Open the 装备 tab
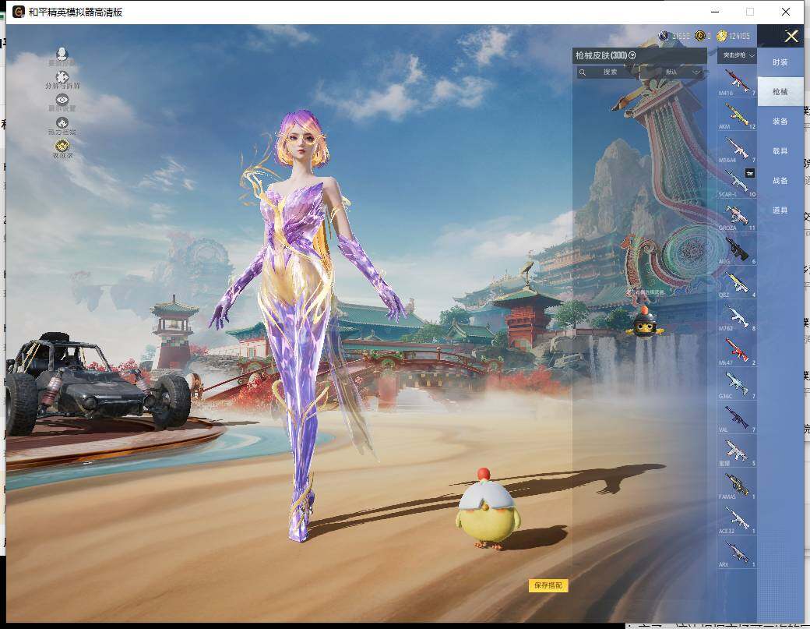The height and width of the screenshot is (629, 810). tap(780, 122)
